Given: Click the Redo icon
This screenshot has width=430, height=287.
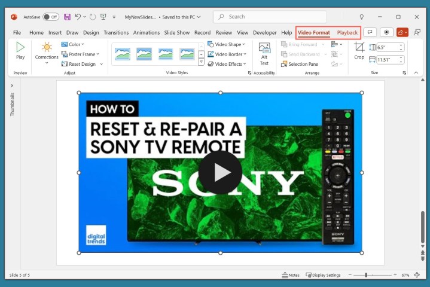Looking at the screenshot, I should (93, 17).
